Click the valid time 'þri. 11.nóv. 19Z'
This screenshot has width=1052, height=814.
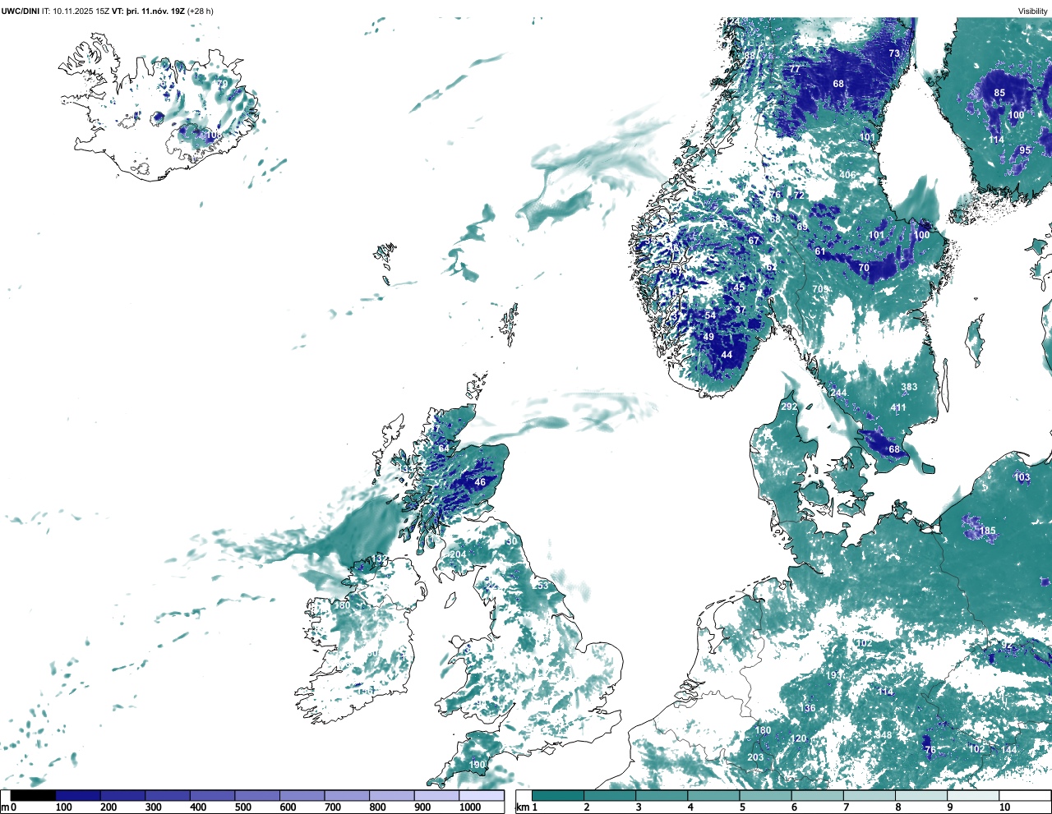click(155, 11)
